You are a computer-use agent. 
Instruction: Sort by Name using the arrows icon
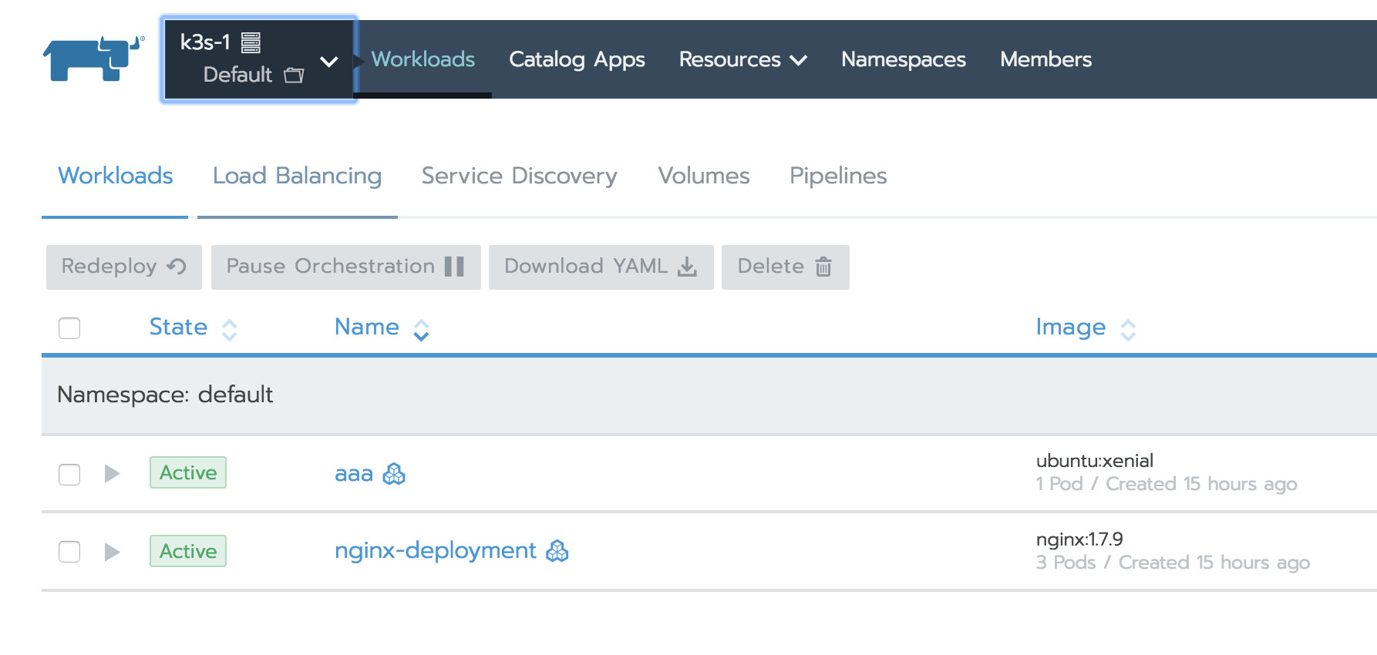(x=421, y=330)
